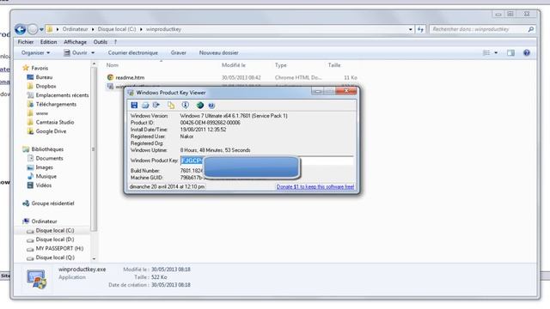Image resolution: width=550 pixels, height=309 pixels.
Task: Open the Edition menu
Action: (x=48, y=42)
